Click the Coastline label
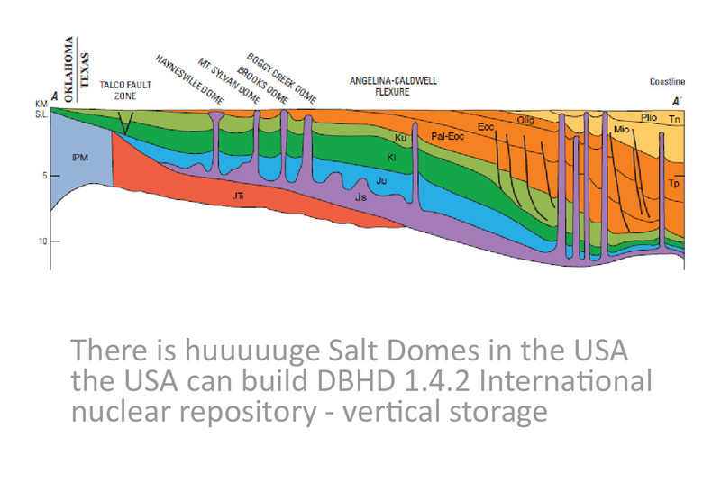The height and width of the screenshot is (483, 721). (667, 82)
